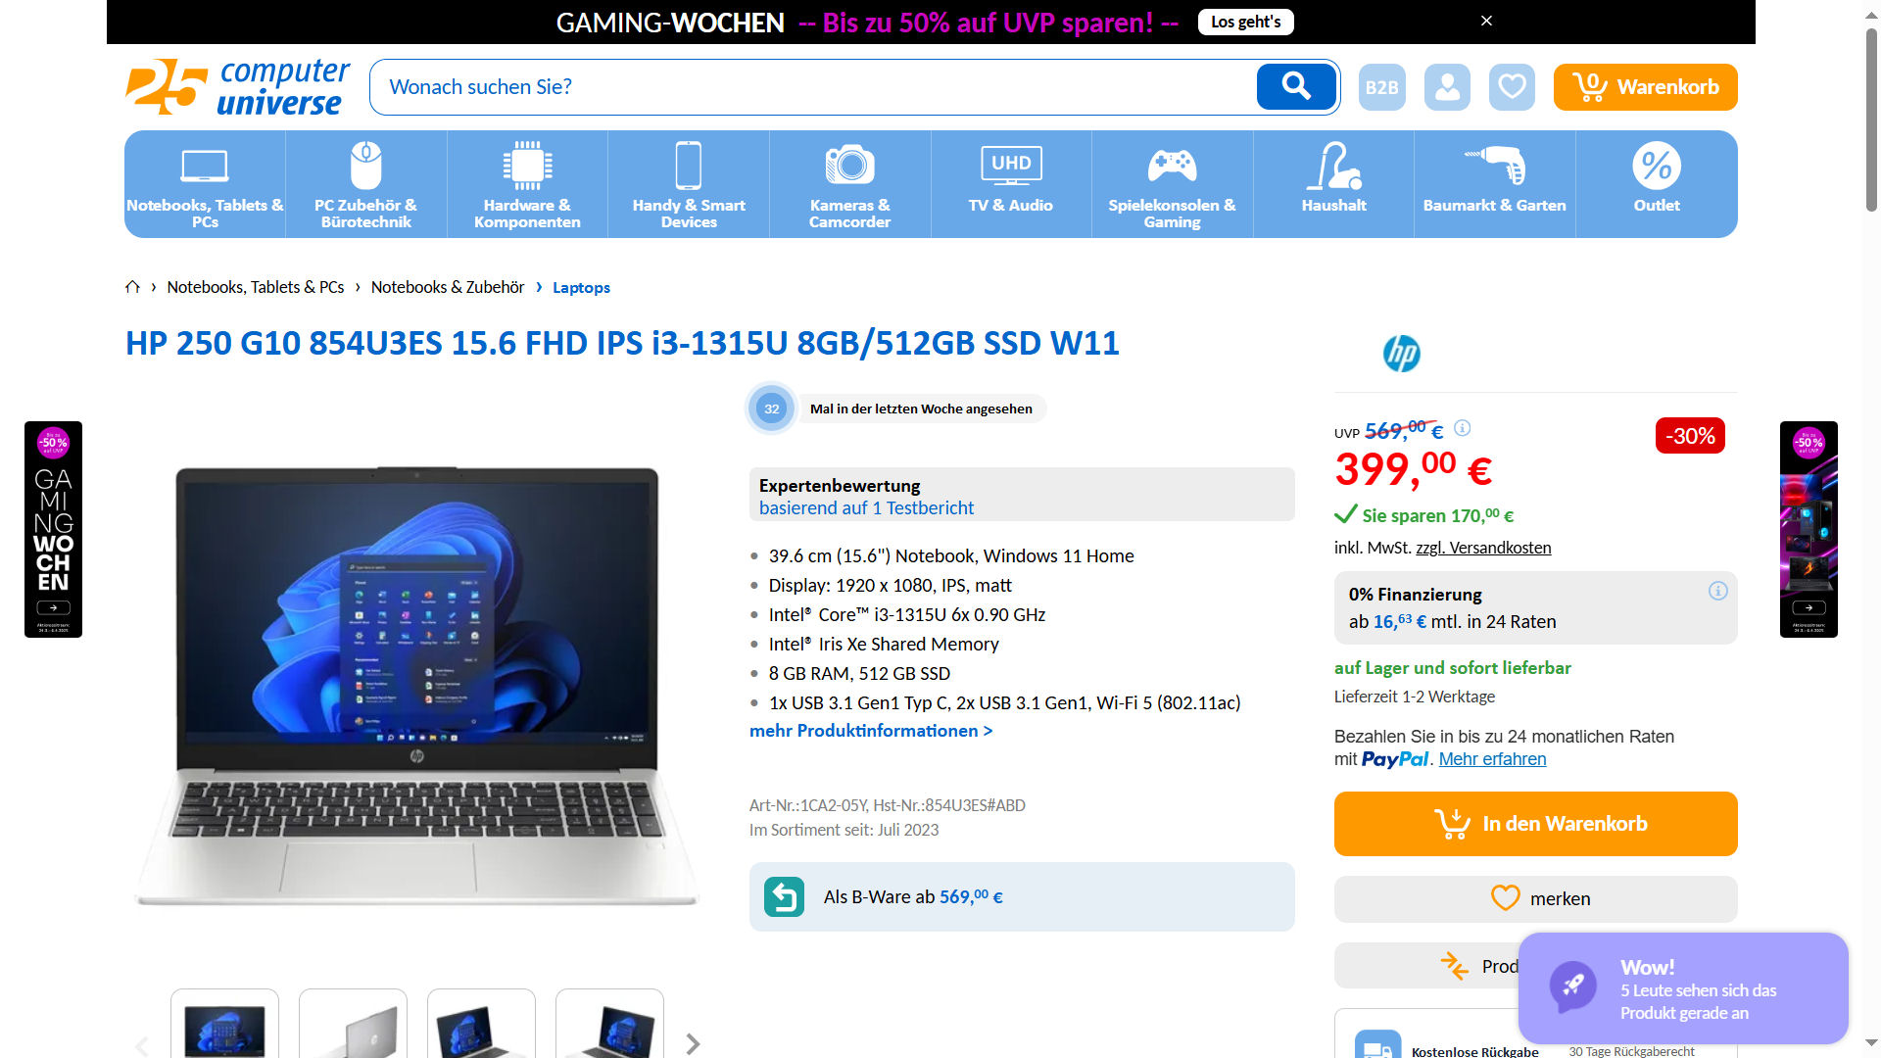
Task: Click the info icon next to the UVP price
Action: point(1462,428)
